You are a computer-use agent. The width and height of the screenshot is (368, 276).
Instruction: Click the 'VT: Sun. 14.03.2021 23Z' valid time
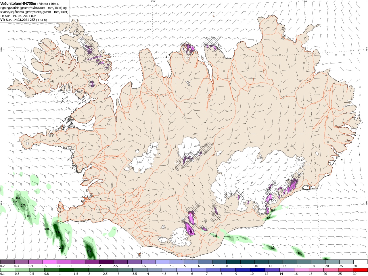(x=18, y=20)
